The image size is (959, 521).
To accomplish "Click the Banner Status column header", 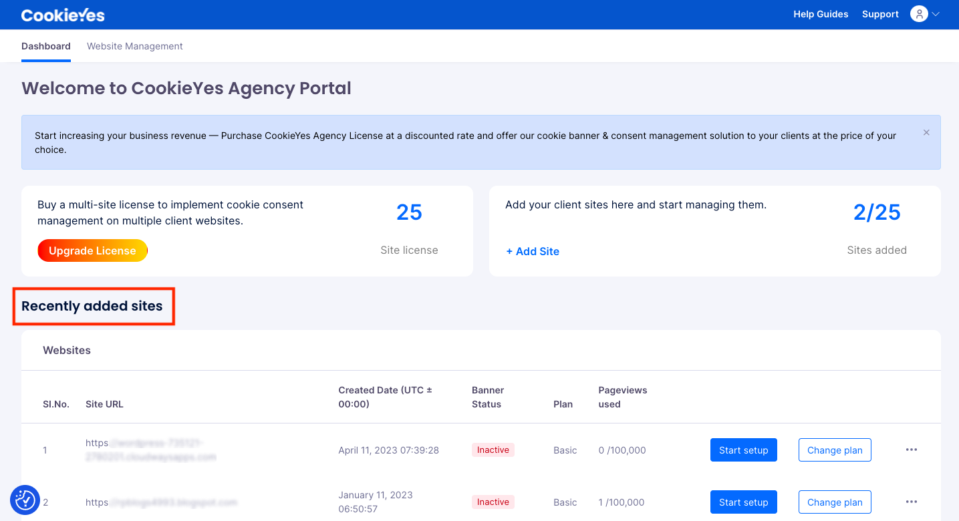I will coord(488,397).
